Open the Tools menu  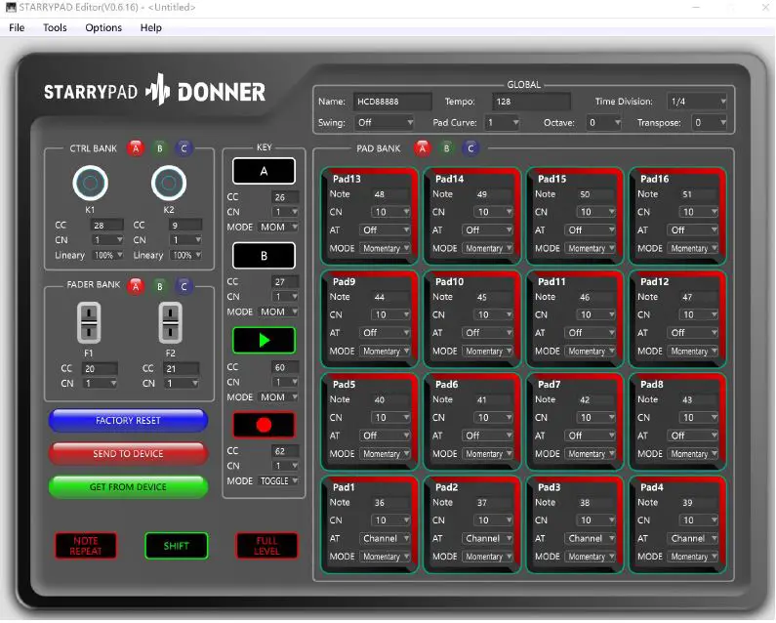click(55, 27)
